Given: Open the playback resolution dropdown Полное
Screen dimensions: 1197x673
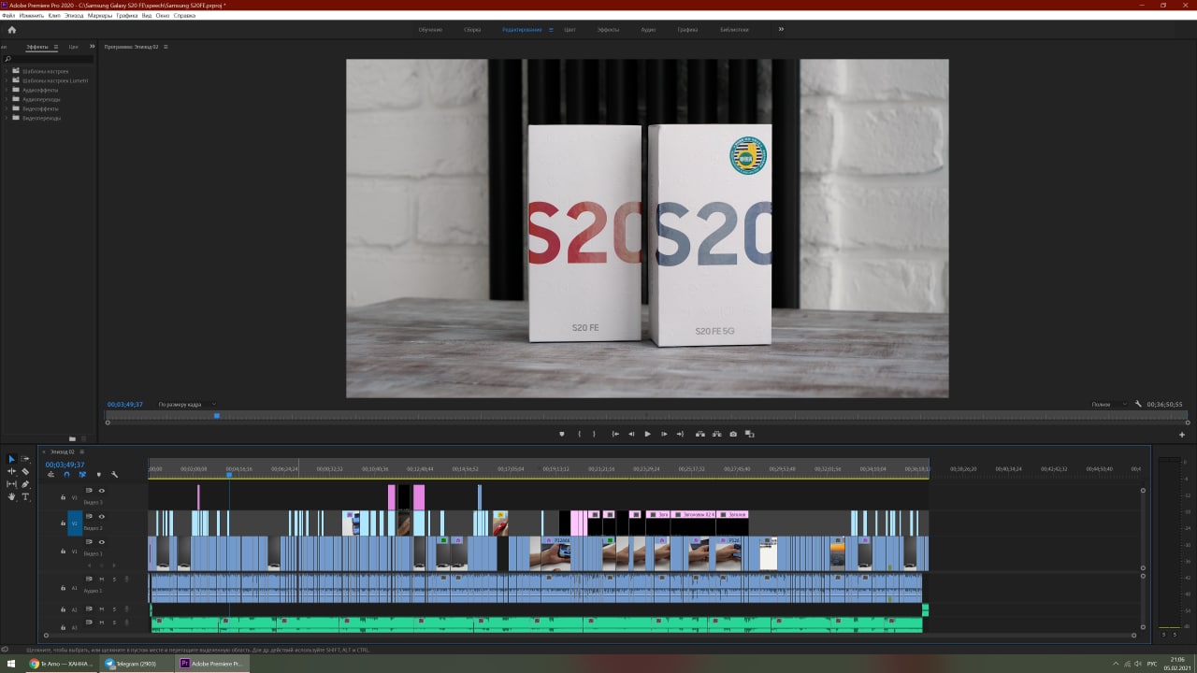Looking at the screenshot, I should coord(1110,405).
